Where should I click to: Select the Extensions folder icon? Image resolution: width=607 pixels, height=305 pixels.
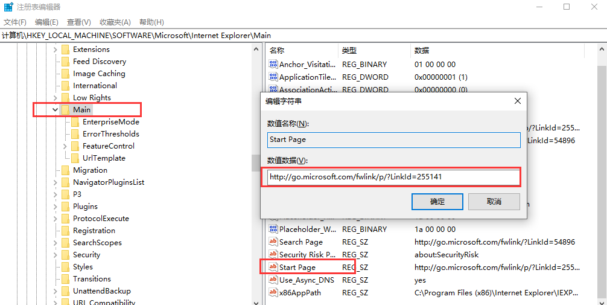coord(65,49)
